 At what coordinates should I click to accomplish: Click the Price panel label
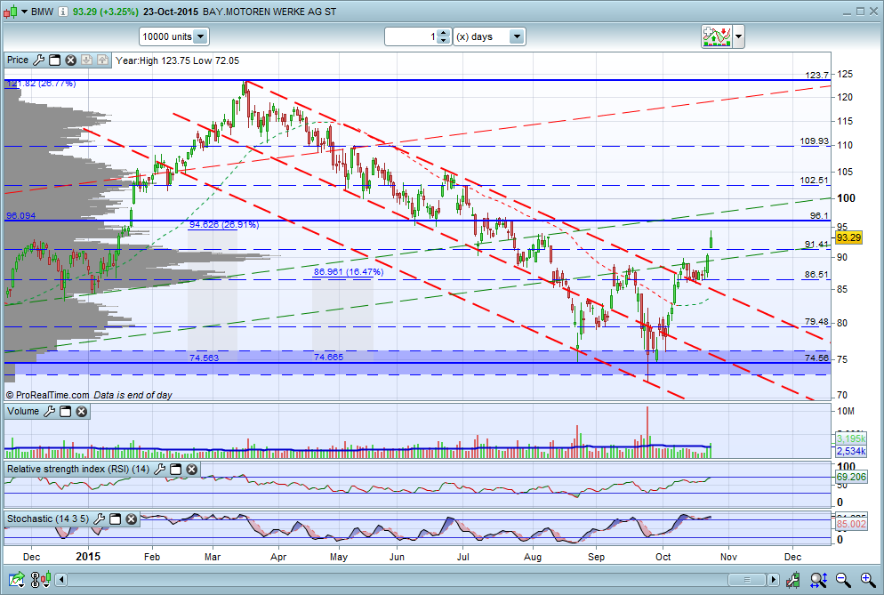(18, 60)
